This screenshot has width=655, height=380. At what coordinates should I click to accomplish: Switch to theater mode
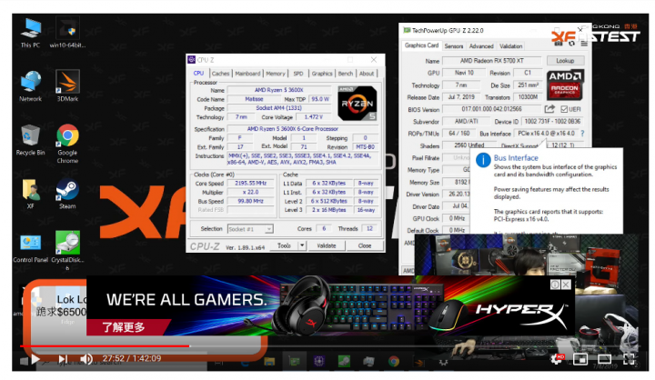coord(604,359)
